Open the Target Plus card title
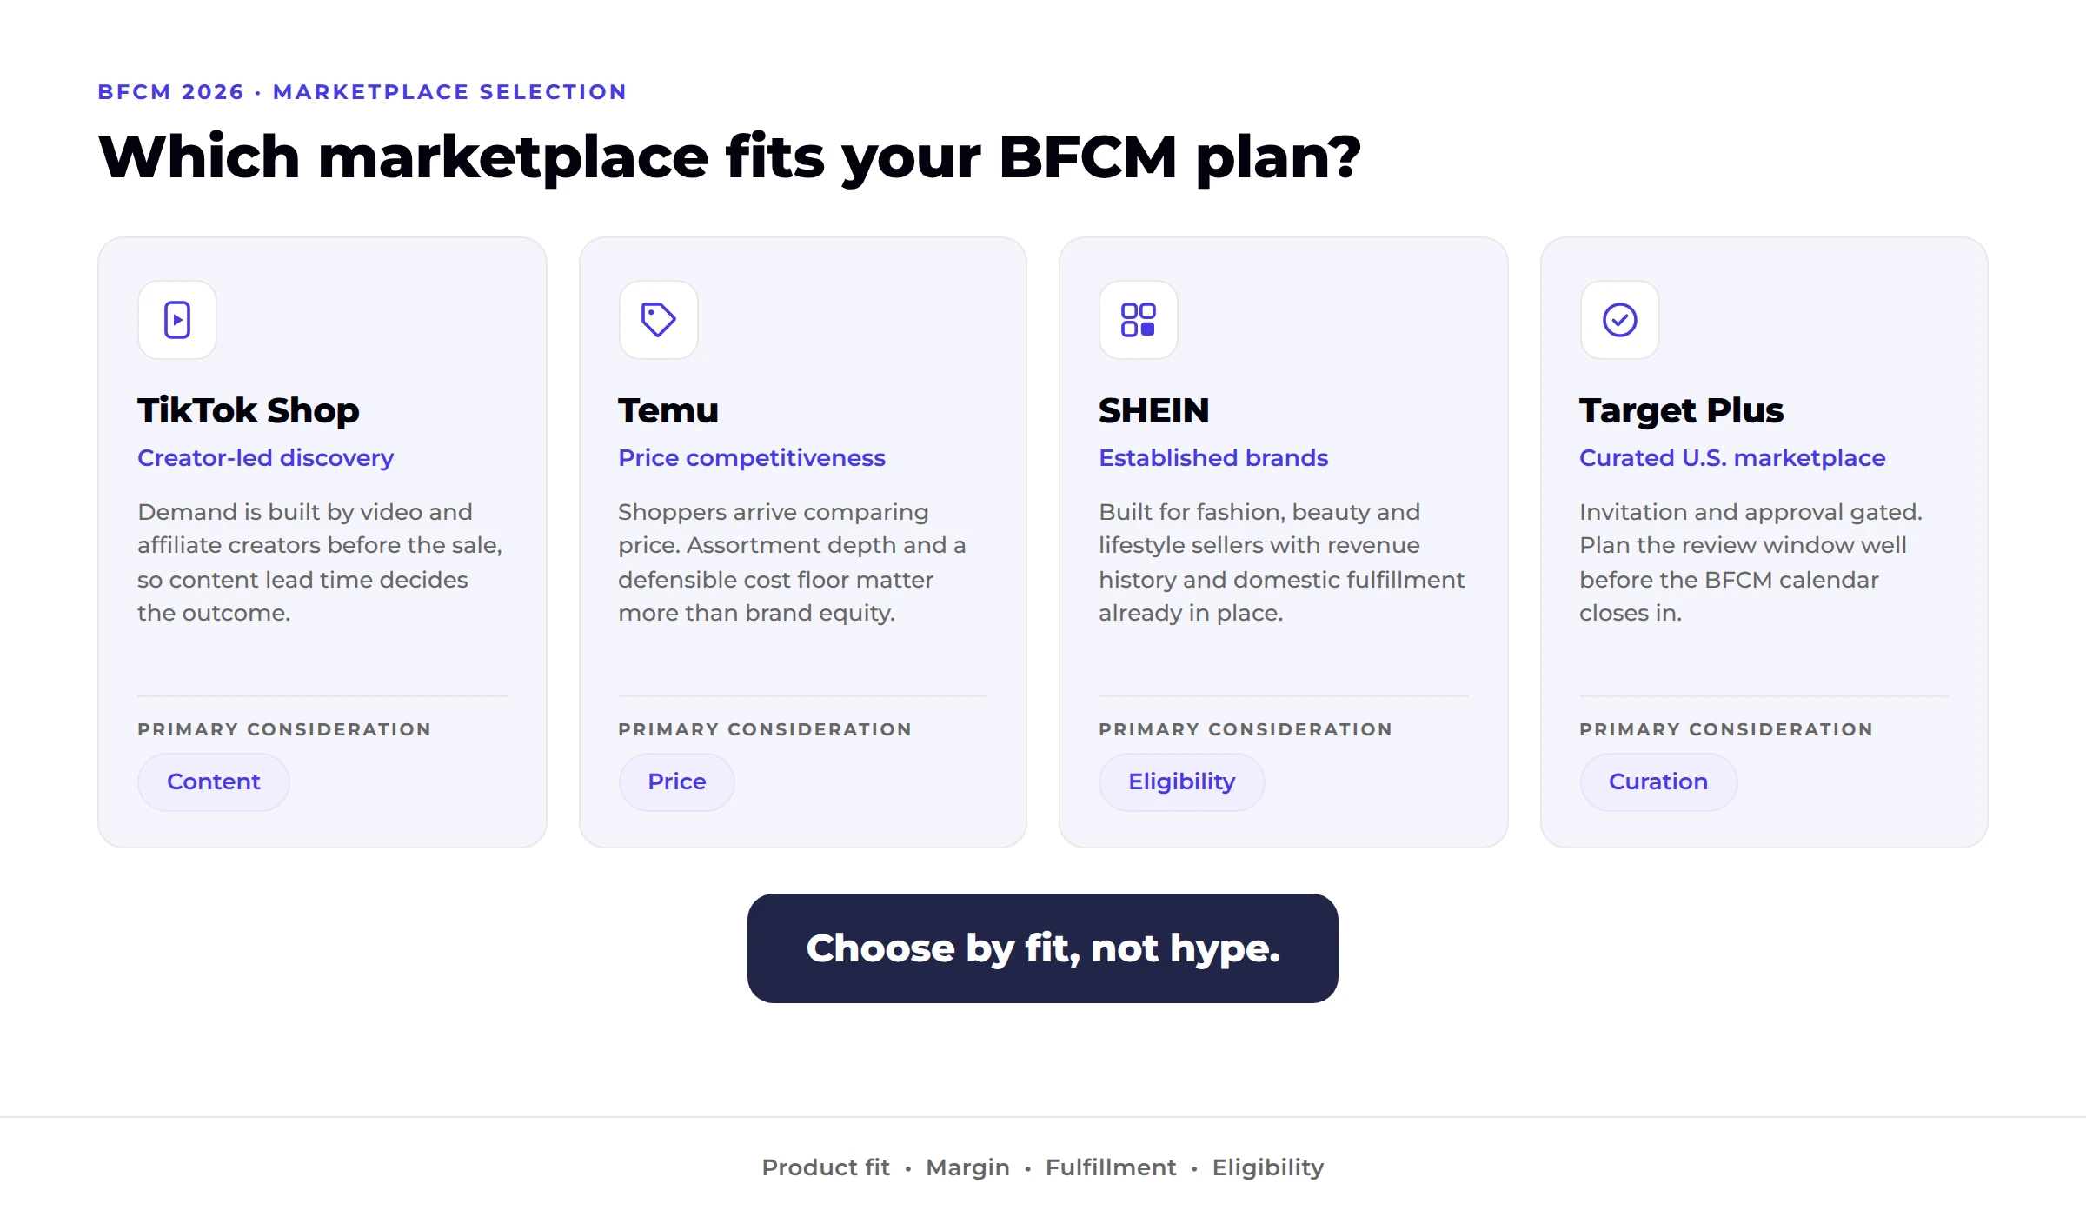Viewport: 2086px width, 1217px height. 1681,410
